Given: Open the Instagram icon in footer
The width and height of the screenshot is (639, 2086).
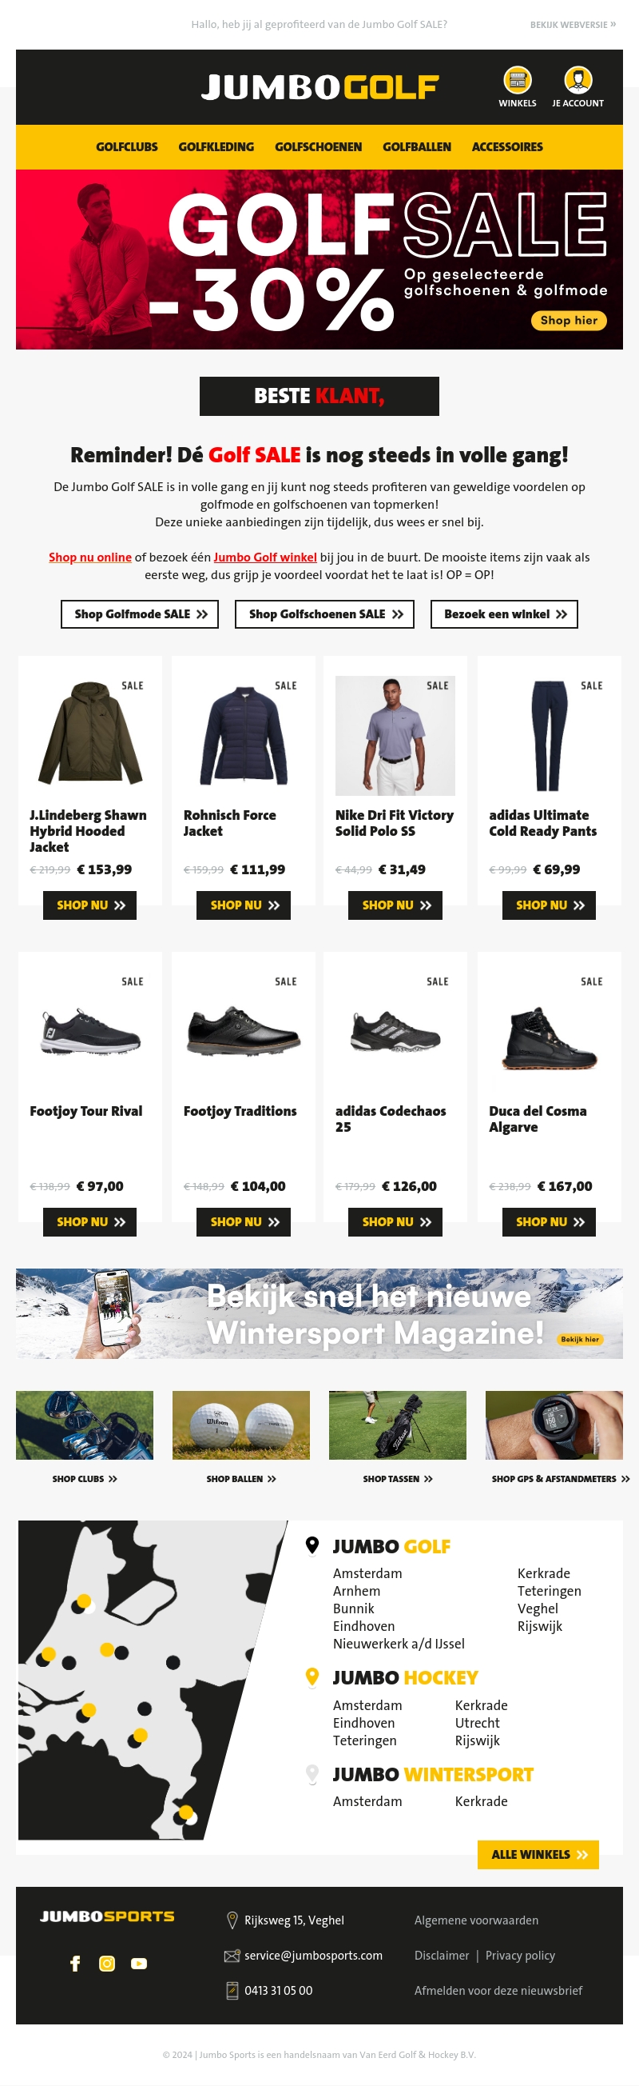Looking at the screenshot, I should [107, 1963].
